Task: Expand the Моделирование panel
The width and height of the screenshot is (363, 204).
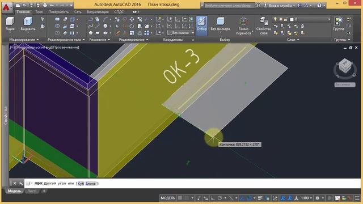Action: [24, 40]
